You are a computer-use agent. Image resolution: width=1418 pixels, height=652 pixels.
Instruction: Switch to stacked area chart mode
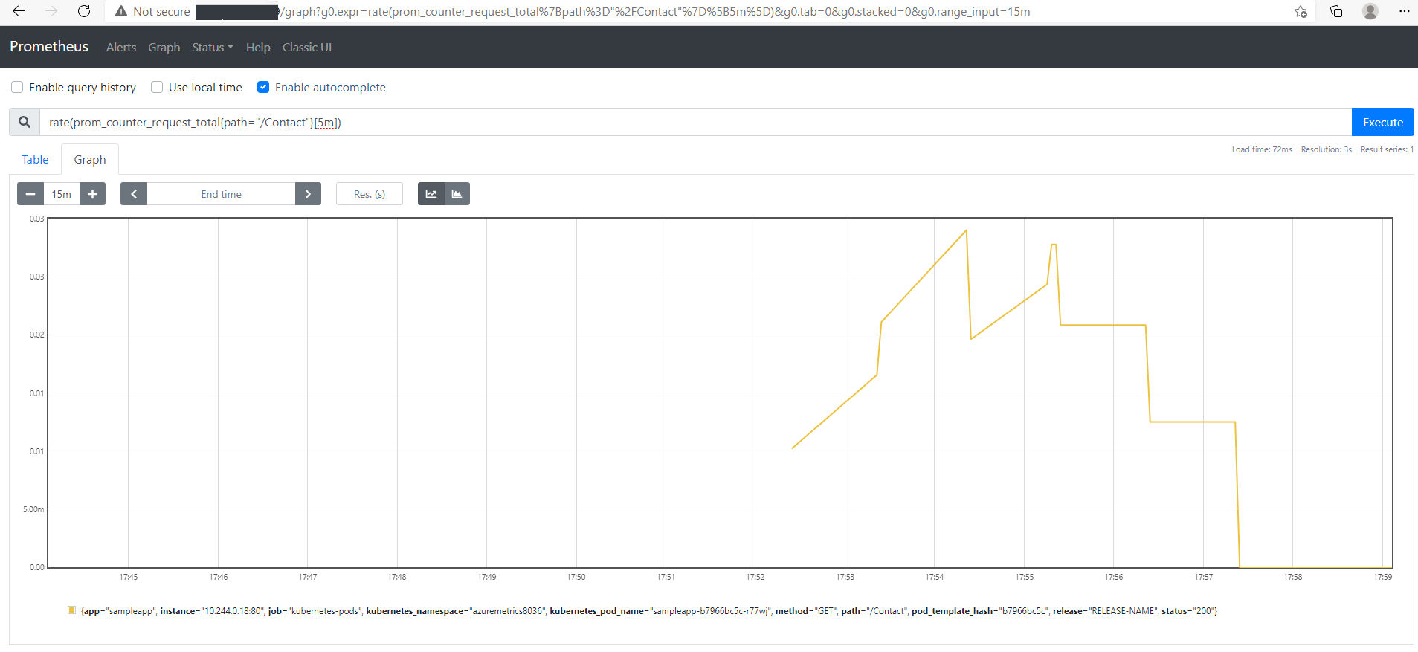[x=457, y=194]
